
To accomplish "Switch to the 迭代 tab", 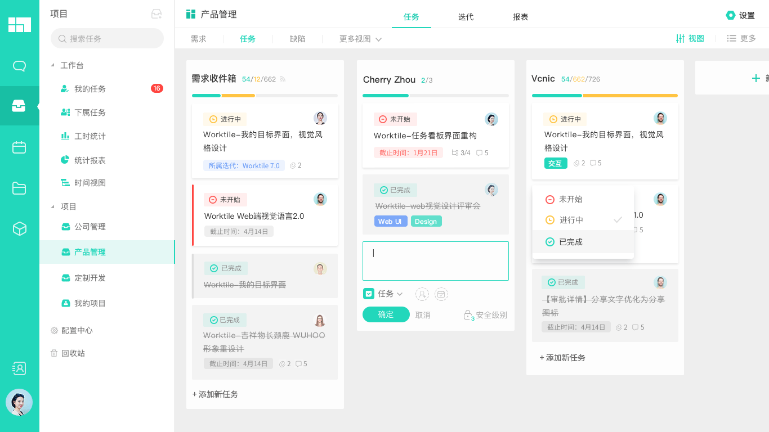I will [466, 17].
